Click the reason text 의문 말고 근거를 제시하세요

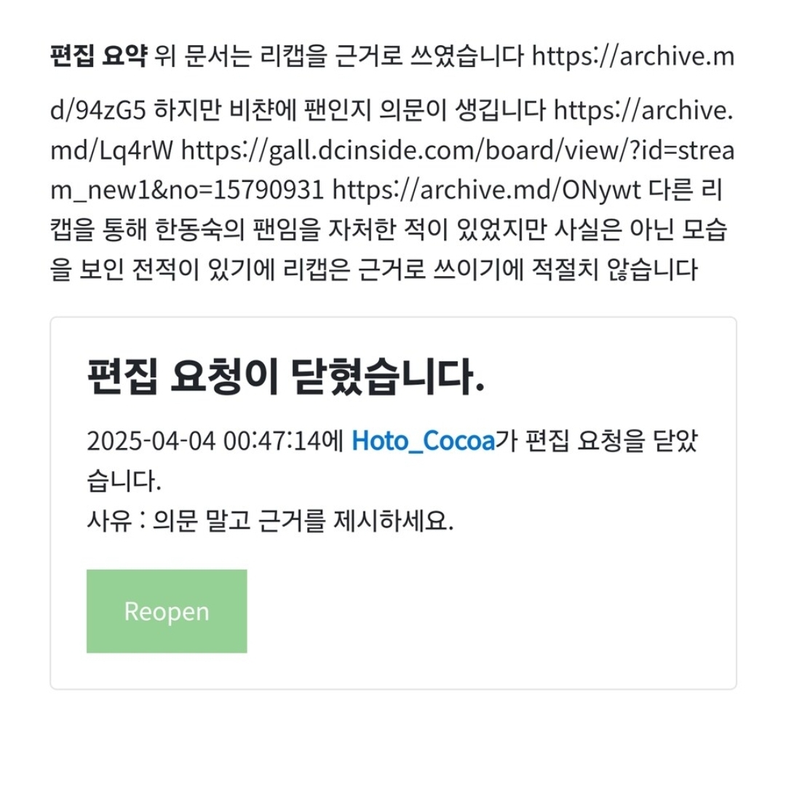click(x=303, y=520)
